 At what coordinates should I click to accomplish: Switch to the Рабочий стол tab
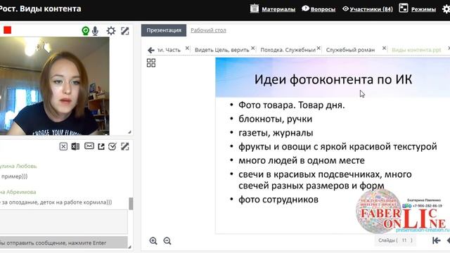pyautogui.click(x=208, y=30)
